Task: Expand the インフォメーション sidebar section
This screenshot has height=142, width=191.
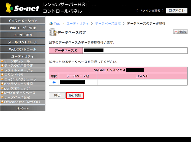Action: point(23,21)
